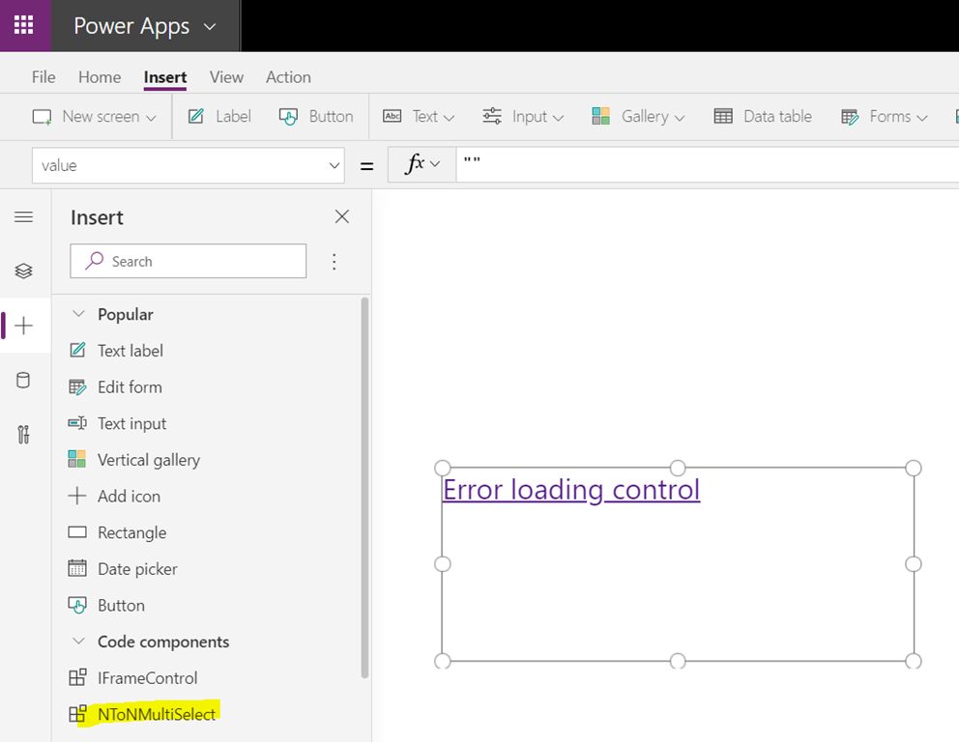This screenshot has height=742, width=959.
Task: Add an Edit form control
Action: (x=130, y=387)
